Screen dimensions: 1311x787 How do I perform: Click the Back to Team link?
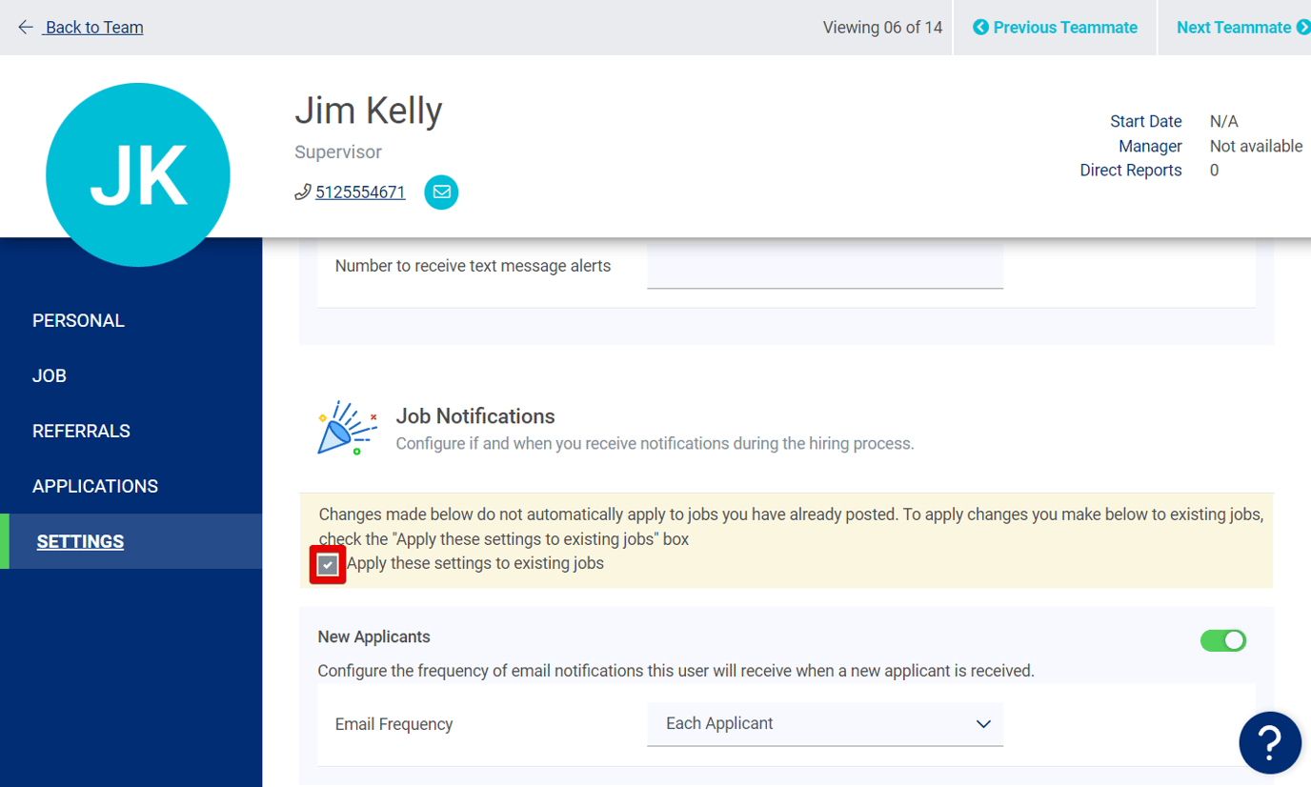coord(92,27)
